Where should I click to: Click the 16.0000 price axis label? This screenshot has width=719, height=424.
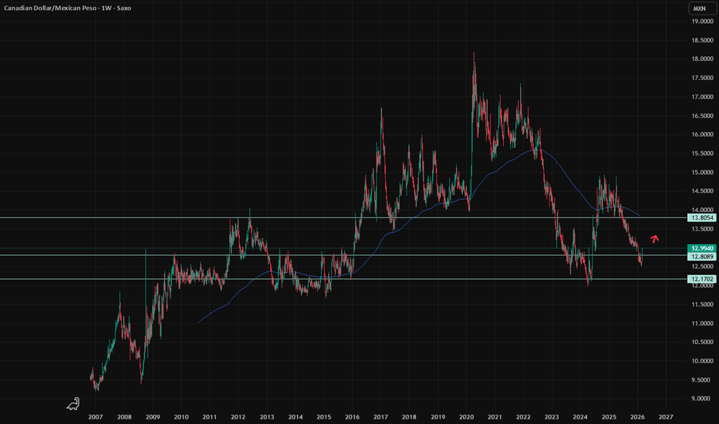click(702, 134)
